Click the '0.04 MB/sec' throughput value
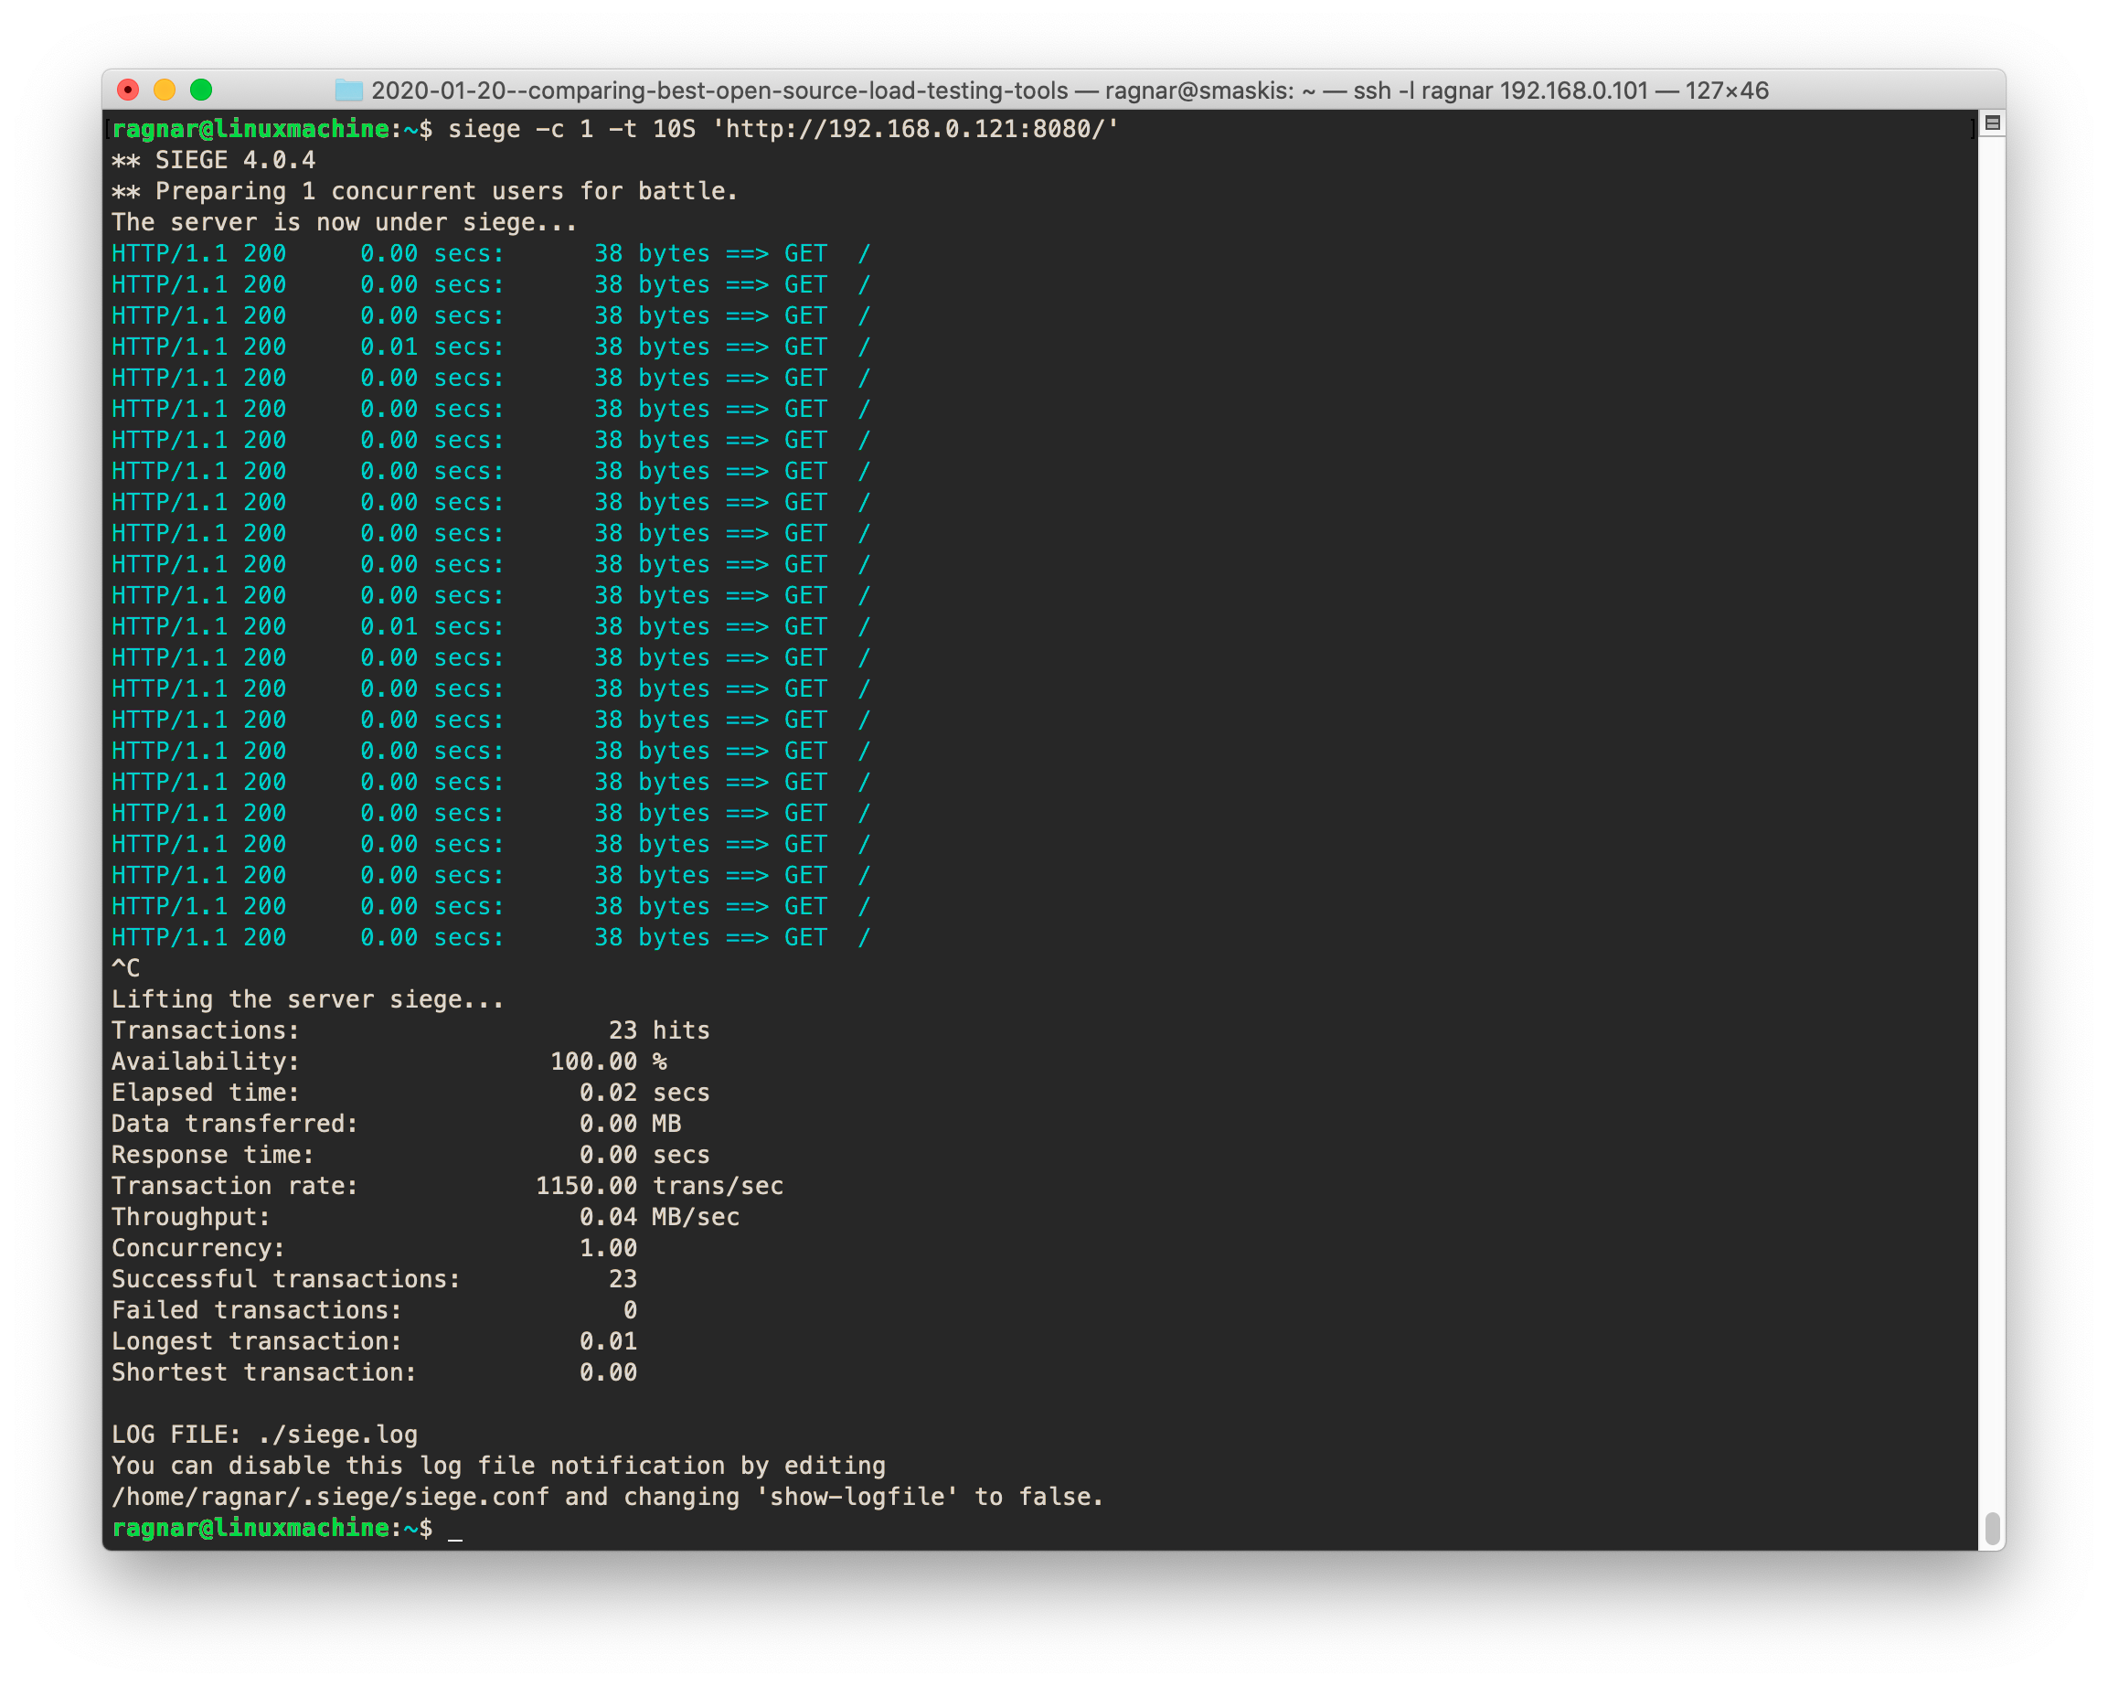 coord(659,1218)
